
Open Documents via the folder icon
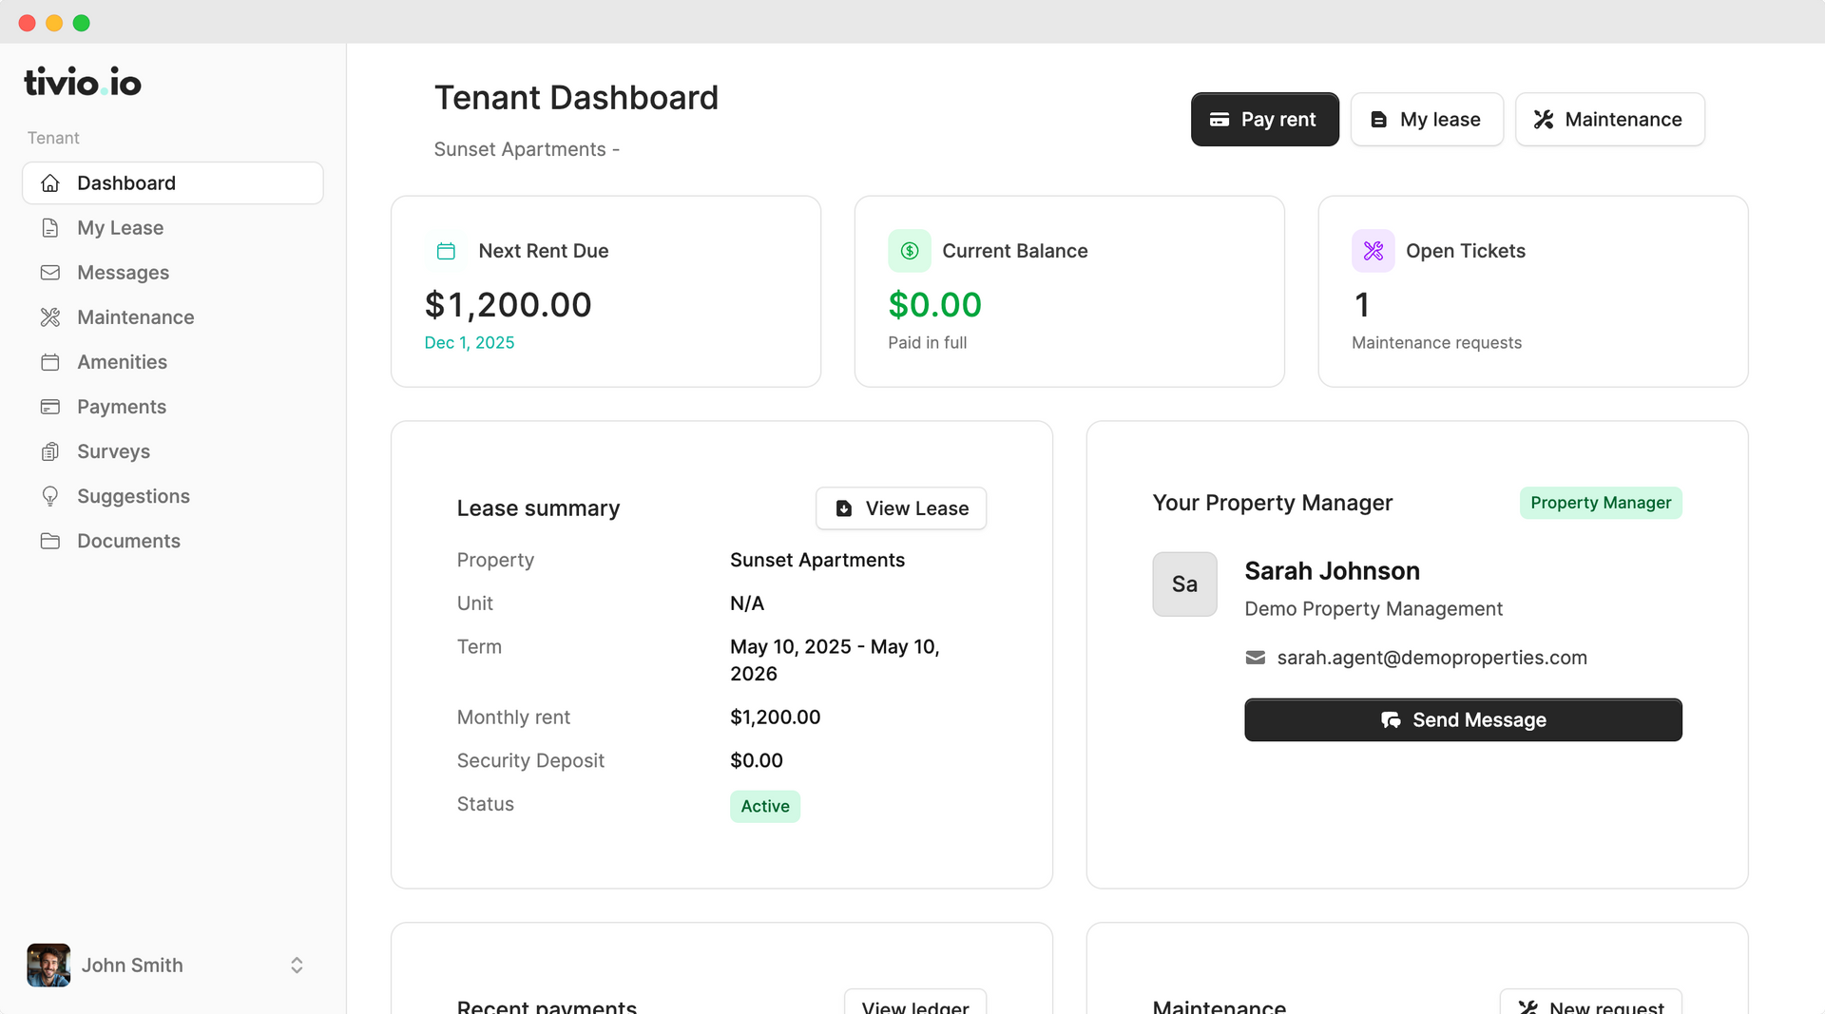click(50, 541)
